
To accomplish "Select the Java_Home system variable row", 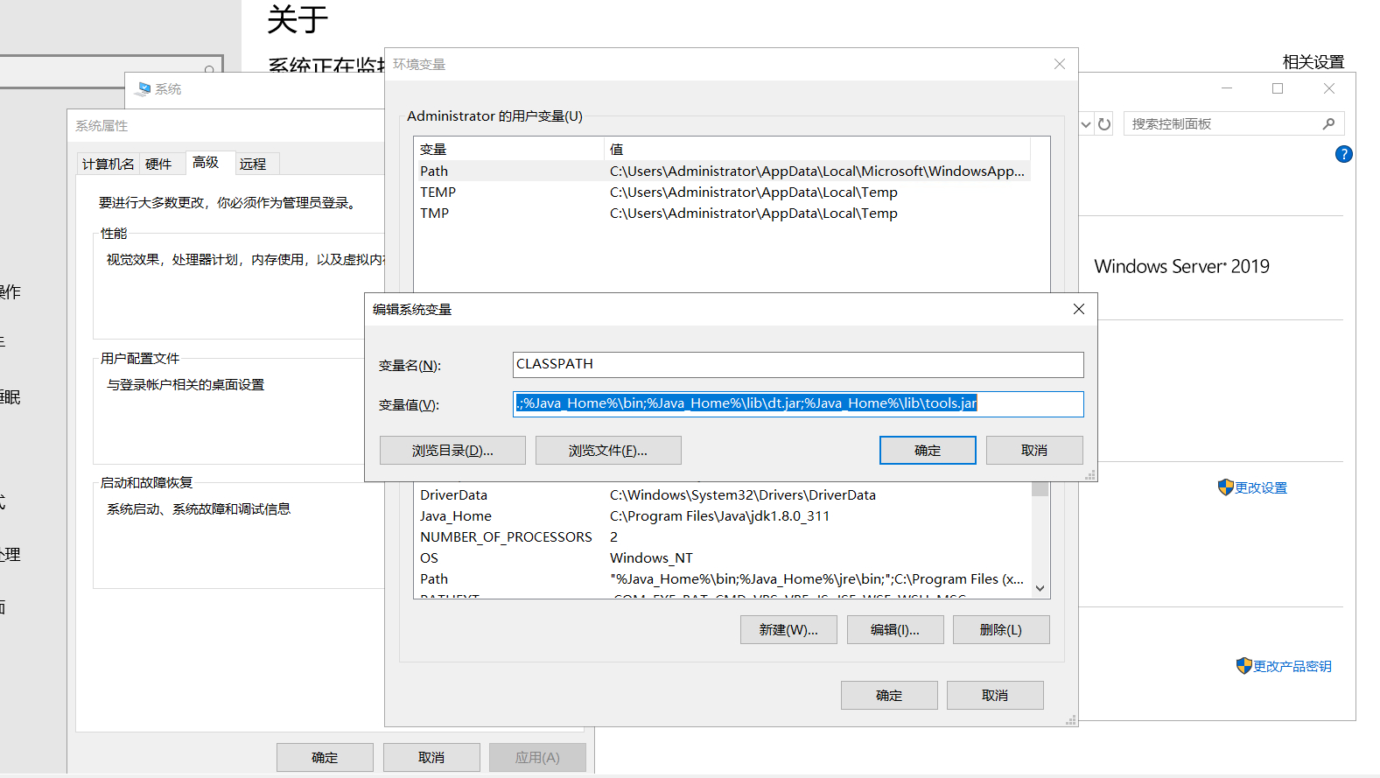I will point(722,515).
